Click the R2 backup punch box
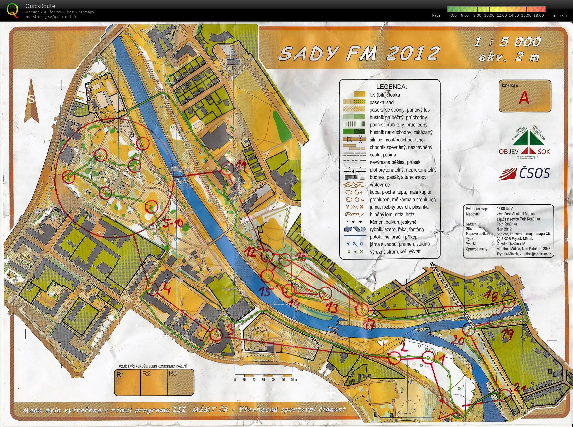The width and height of the screenshot is (573, 427). click(x=154, y=383)
